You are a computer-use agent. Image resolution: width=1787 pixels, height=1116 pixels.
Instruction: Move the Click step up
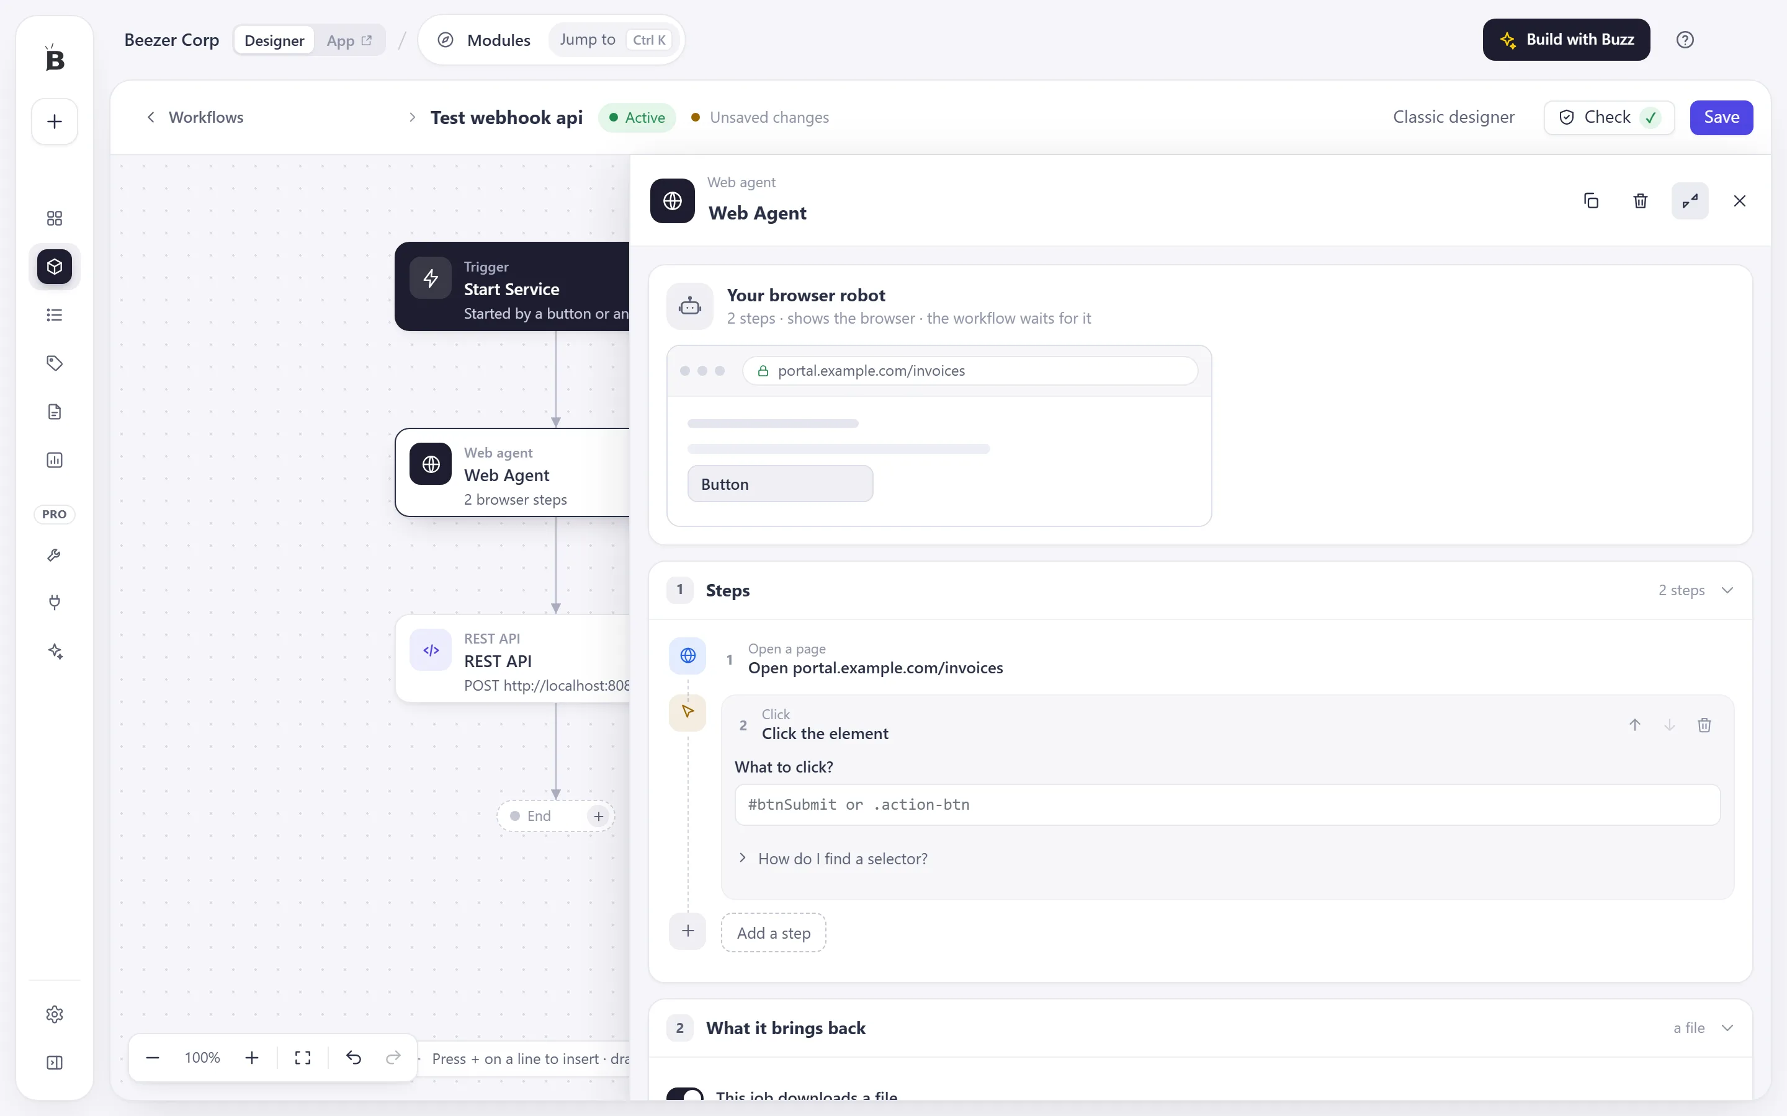point(1635,725)
